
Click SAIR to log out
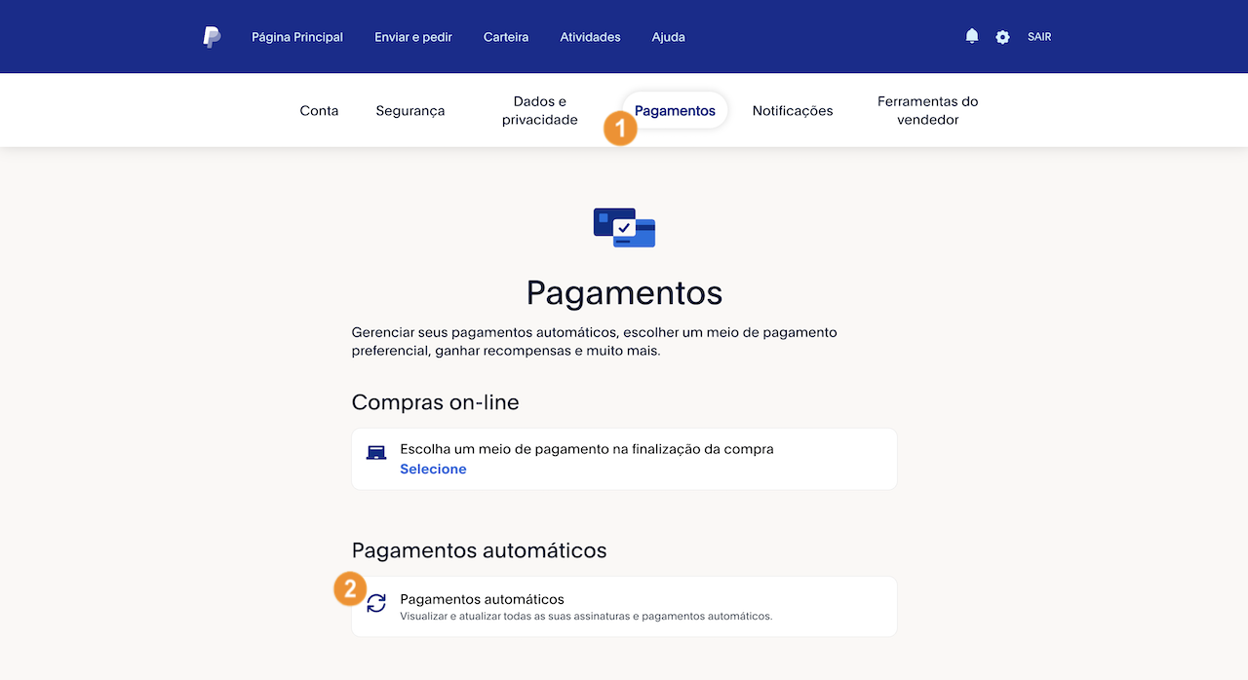pos(1038,36)
